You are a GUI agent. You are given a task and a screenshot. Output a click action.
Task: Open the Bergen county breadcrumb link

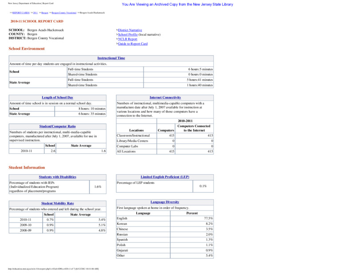(45, 13)
